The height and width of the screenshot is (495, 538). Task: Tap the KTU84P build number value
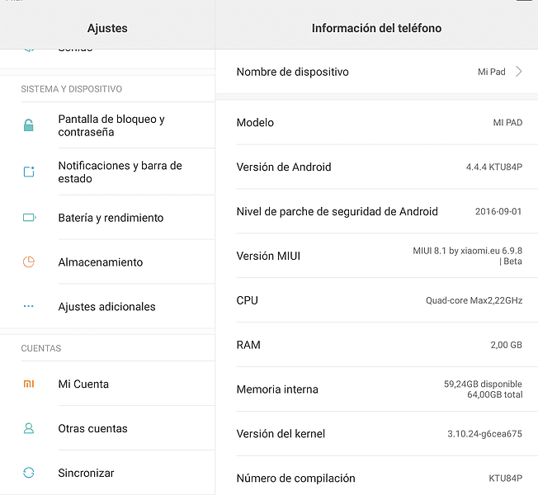505,478
